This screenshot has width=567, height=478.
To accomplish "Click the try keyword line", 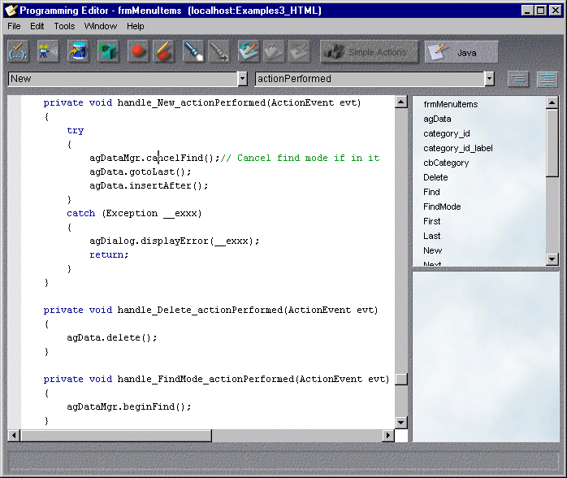I will point(76,131).
